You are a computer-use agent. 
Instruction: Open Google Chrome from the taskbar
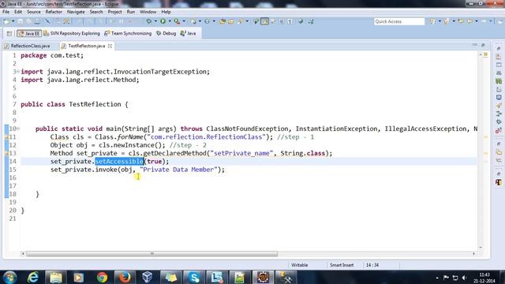(x=102, y=277)
